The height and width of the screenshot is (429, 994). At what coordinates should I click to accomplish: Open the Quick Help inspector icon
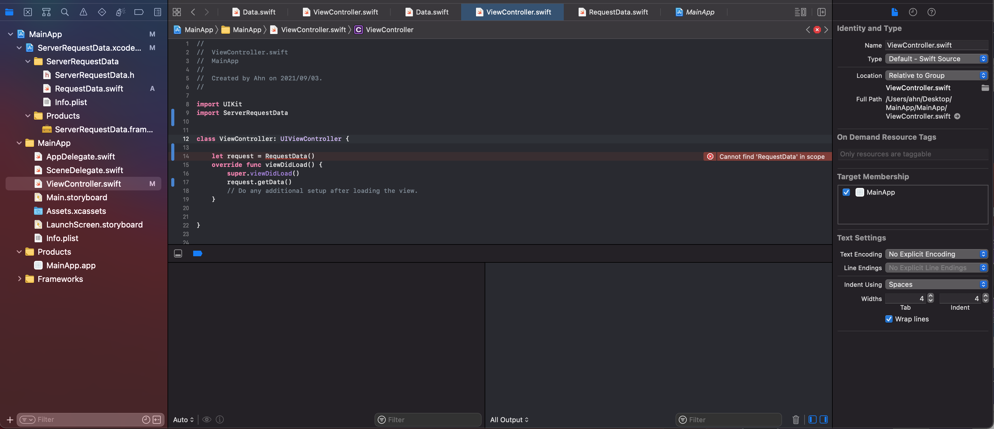(931, 12)
